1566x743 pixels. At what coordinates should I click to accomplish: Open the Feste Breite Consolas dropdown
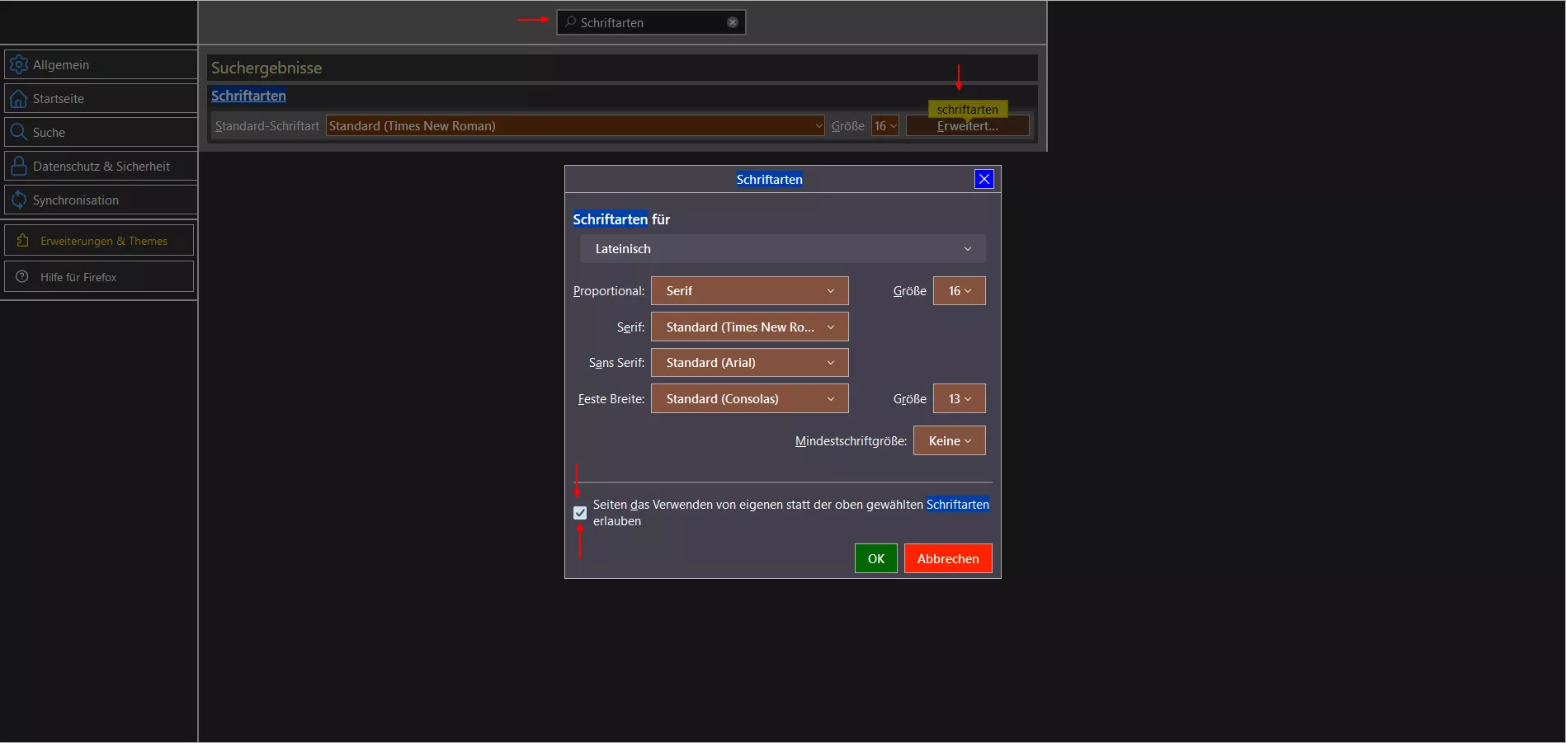pos(749,399)
